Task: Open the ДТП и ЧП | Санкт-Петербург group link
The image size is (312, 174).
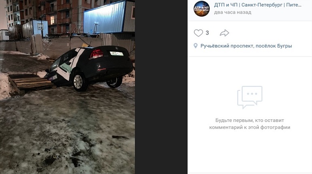Action: 258,5
